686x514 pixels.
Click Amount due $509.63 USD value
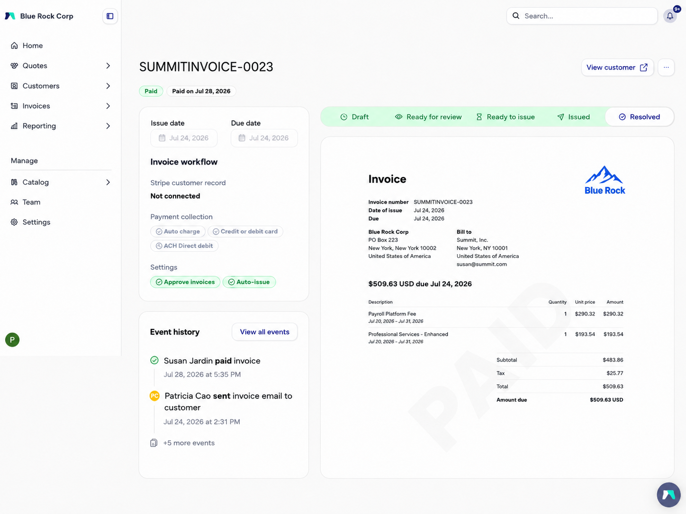coord(606,400)
